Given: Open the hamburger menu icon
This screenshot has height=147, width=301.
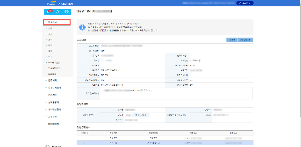Looking at the screenshot, I should [43, 3].
